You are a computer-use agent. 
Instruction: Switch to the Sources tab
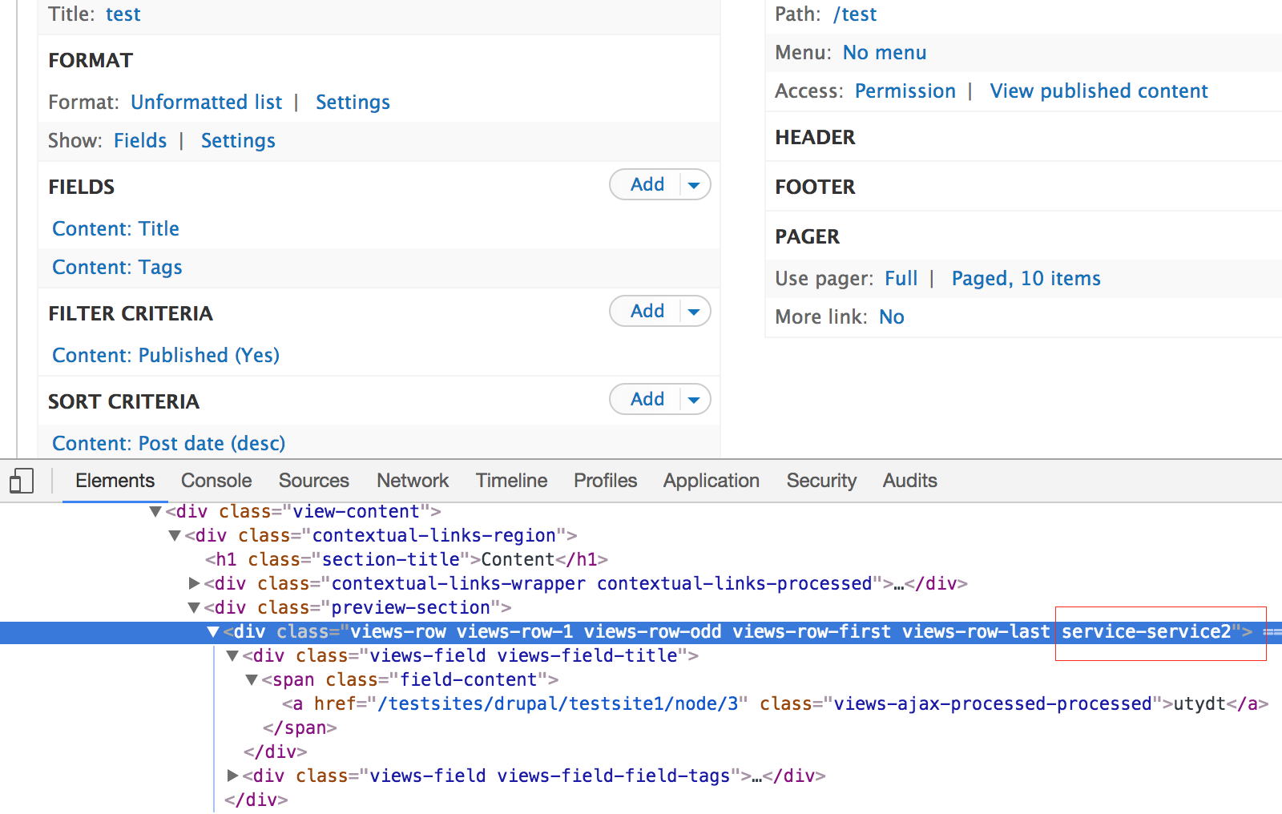[x=313, y=480]
